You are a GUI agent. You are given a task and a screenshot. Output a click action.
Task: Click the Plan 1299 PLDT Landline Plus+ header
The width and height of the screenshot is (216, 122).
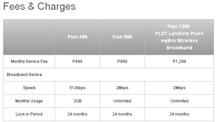tap(179, 37)
